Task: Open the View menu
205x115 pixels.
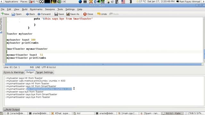Action: pos(16,9)
